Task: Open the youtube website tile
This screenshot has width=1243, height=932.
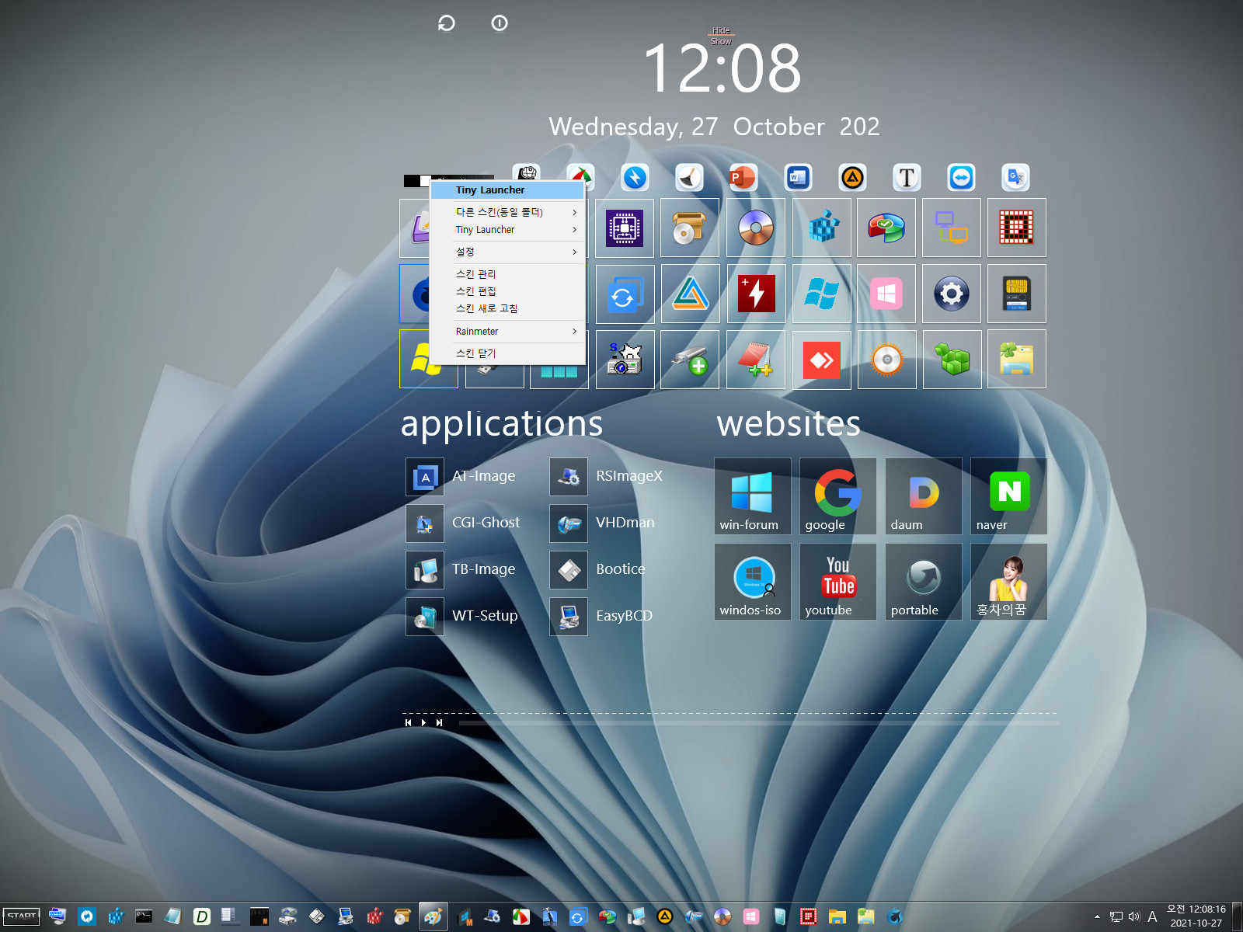Action: point(838,582)
